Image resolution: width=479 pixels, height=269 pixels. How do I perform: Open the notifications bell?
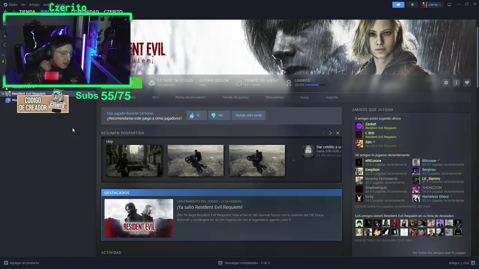(x=412, y=4)
